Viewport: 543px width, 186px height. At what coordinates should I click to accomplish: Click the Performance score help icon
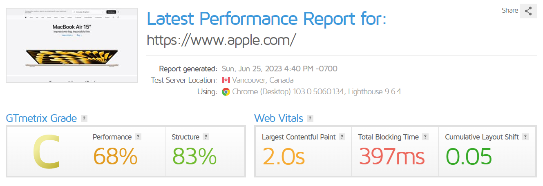138,137
